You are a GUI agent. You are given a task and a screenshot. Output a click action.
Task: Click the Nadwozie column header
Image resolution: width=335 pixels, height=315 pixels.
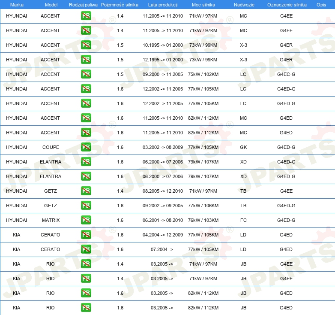(244, 5)
